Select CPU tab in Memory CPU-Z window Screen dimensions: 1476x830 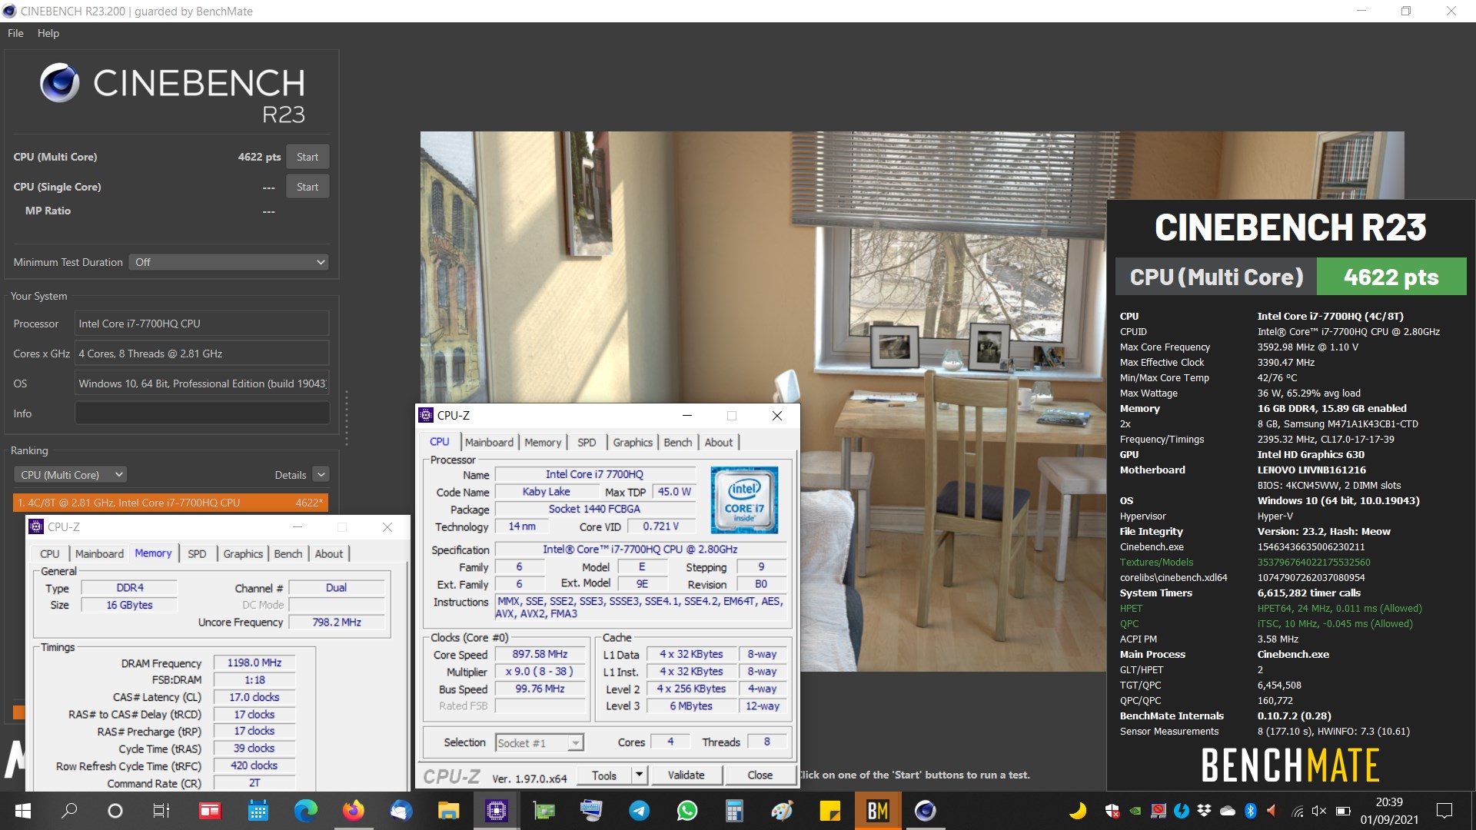tap(50, 553)
